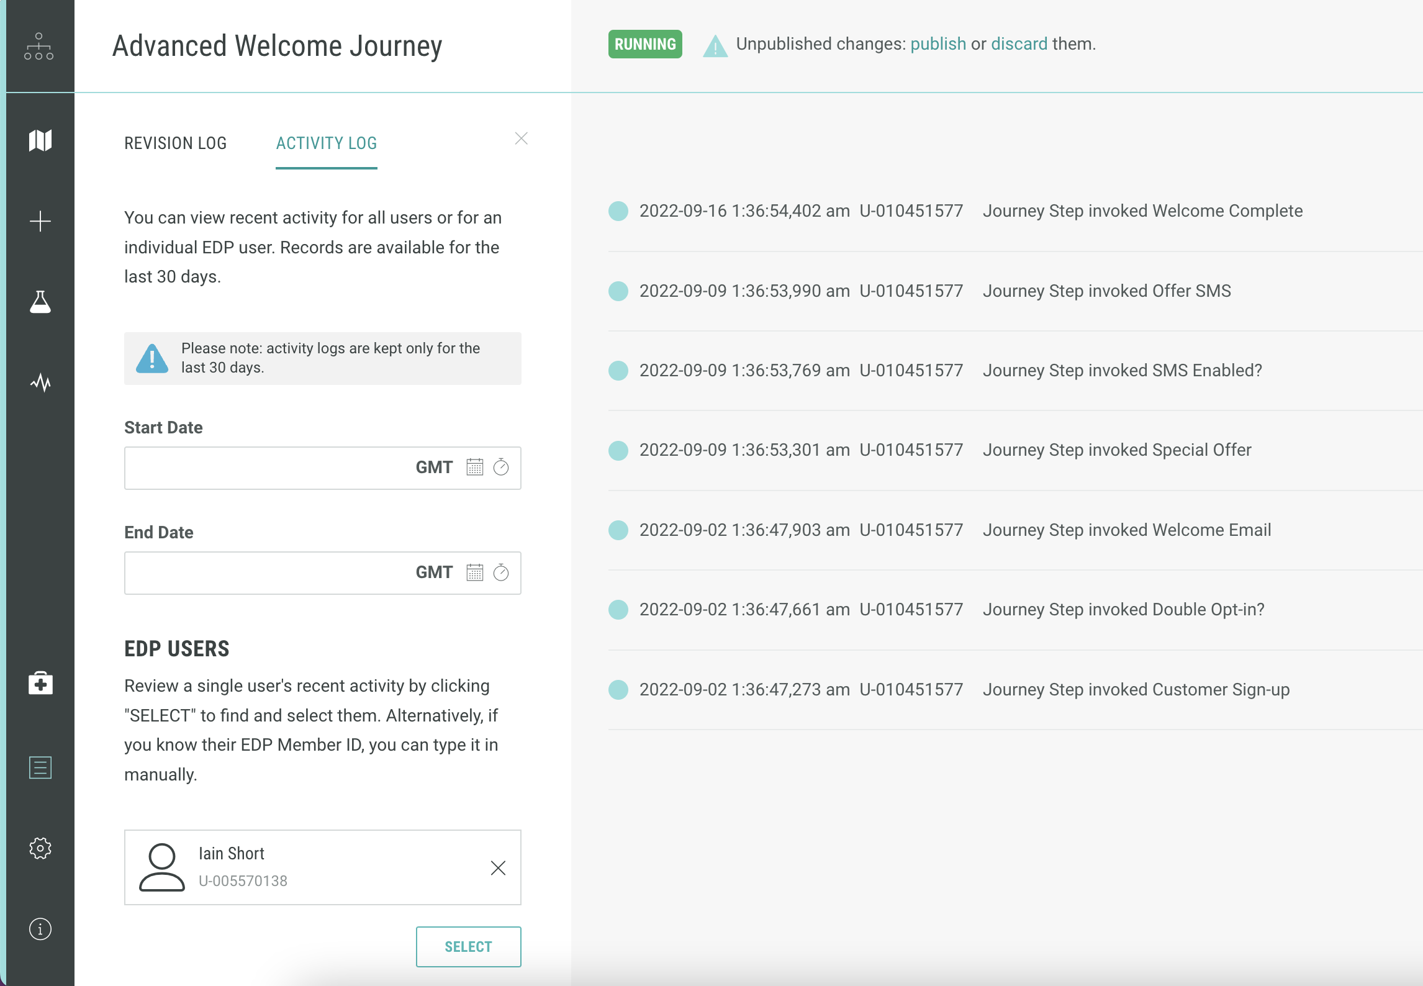Open the map icon in sidebar
This screenshot has height=986, width=1423.
40,140
